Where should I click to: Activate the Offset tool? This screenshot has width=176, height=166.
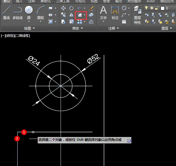[91, 21]
